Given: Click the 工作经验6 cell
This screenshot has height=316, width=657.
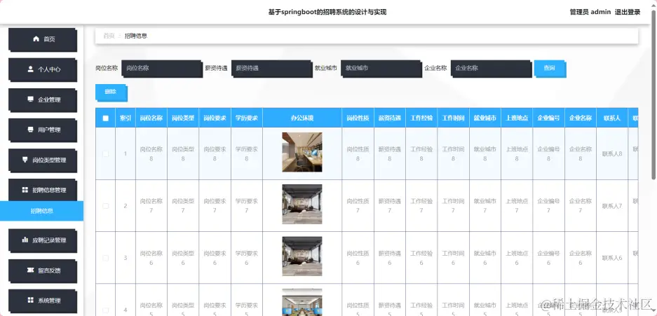Looking at the screenshot, I should tap(421, 258).
